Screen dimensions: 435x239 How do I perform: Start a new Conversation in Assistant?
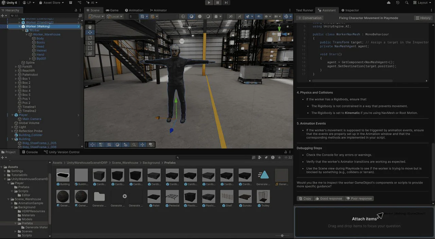coord(309,18)
